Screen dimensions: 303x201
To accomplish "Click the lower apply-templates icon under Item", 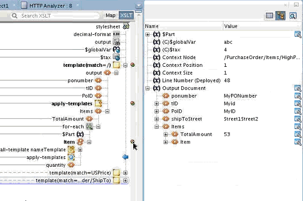I will [71, 157].
